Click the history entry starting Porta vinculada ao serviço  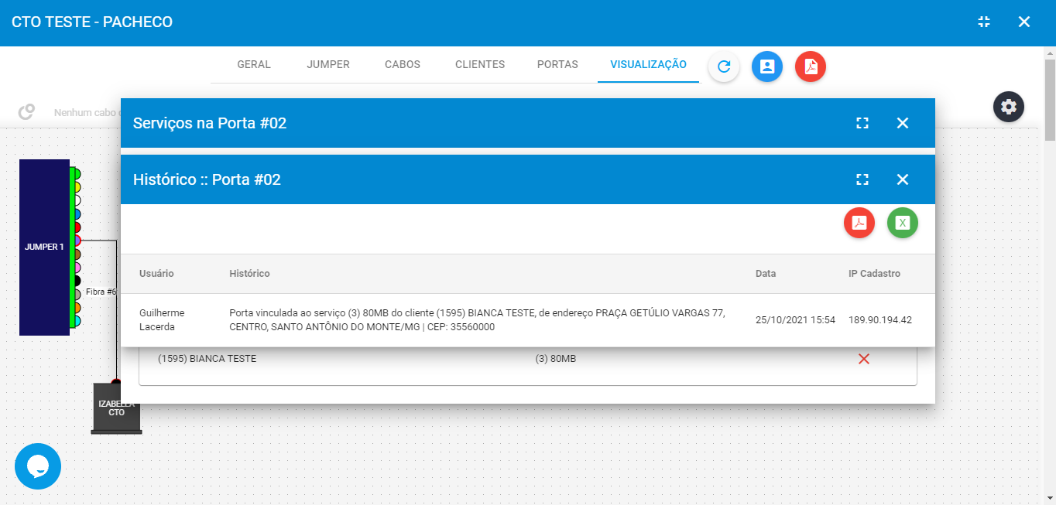tap(478, 320)
